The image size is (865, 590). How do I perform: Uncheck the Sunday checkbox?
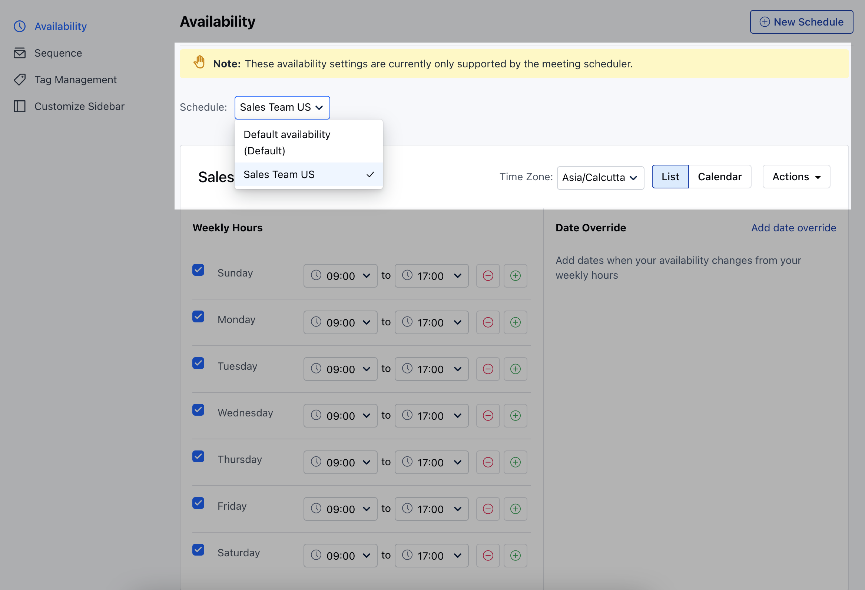[198, 269]
